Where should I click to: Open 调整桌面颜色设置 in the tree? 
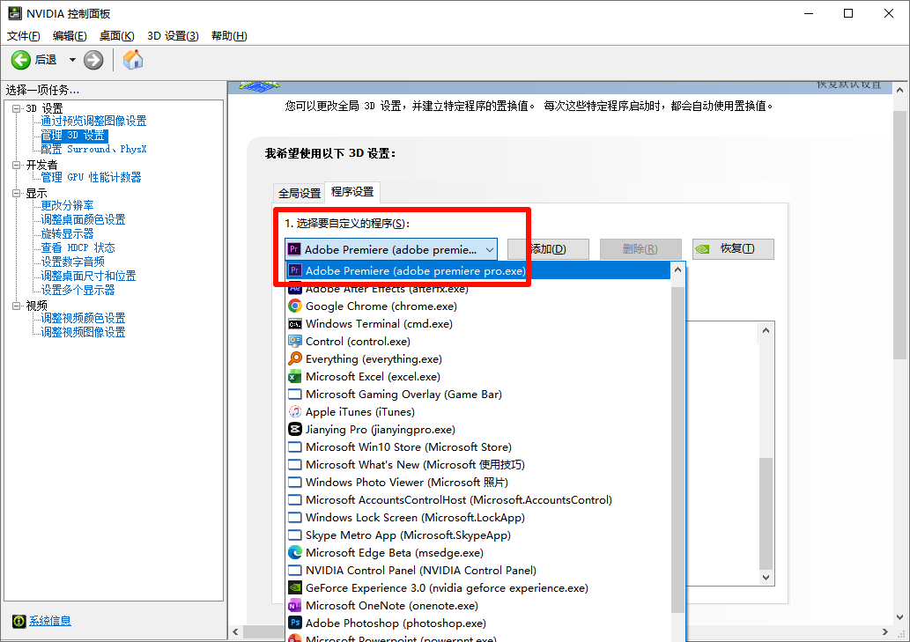coord(83,219)
